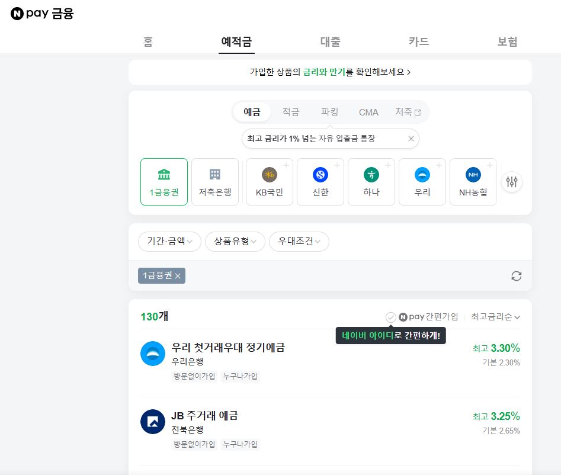Click 누구나가입 tag under 전북은행

point(240,444)
